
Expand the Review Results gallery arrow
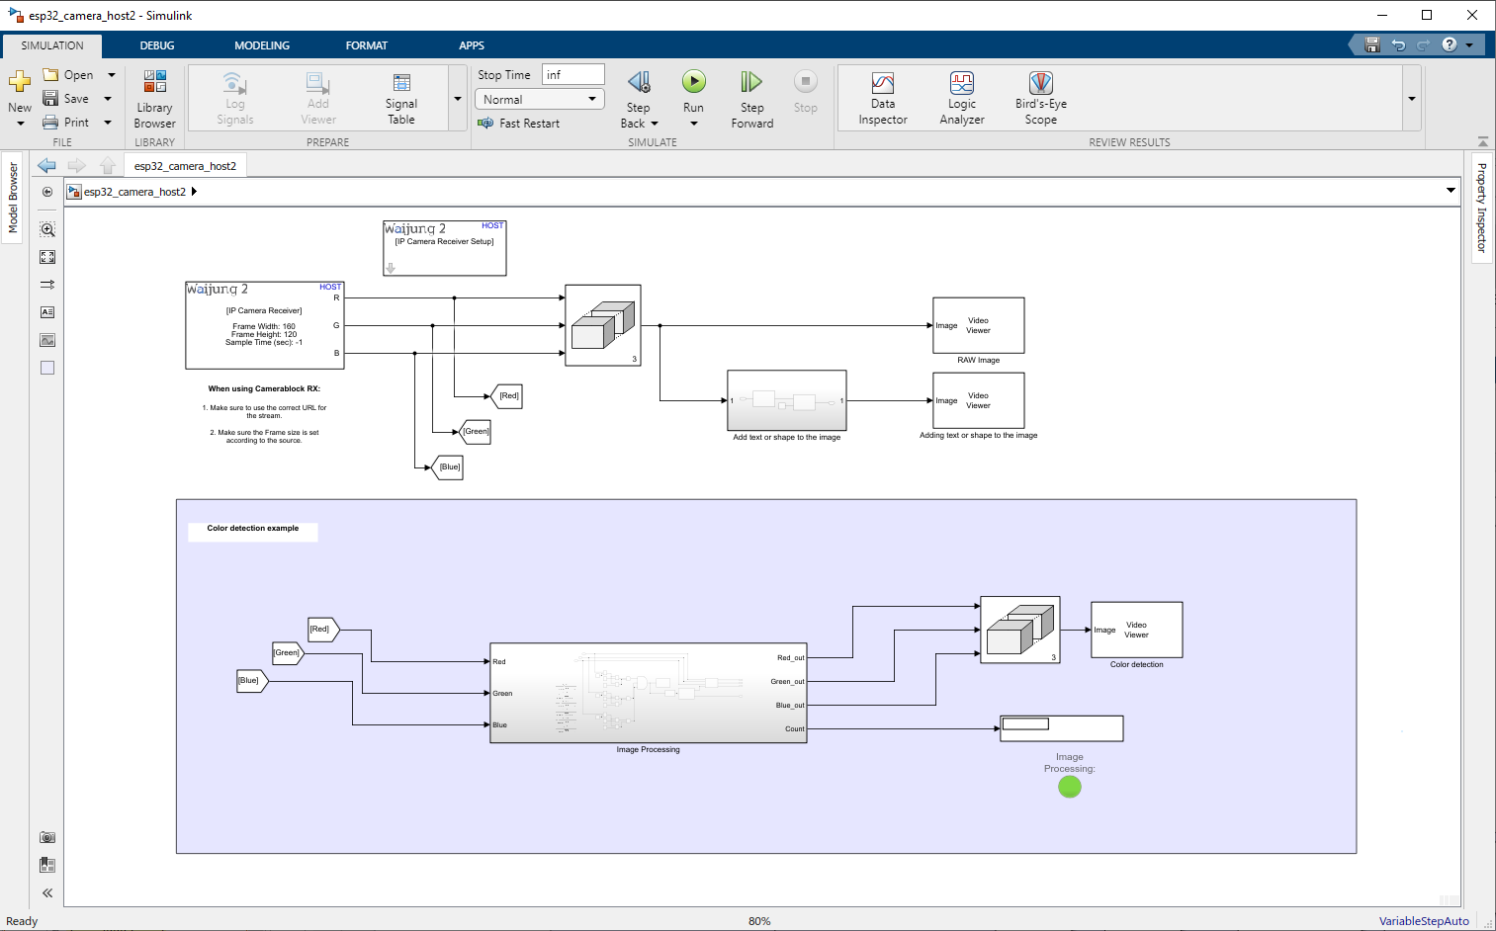tap(1412, 99)
